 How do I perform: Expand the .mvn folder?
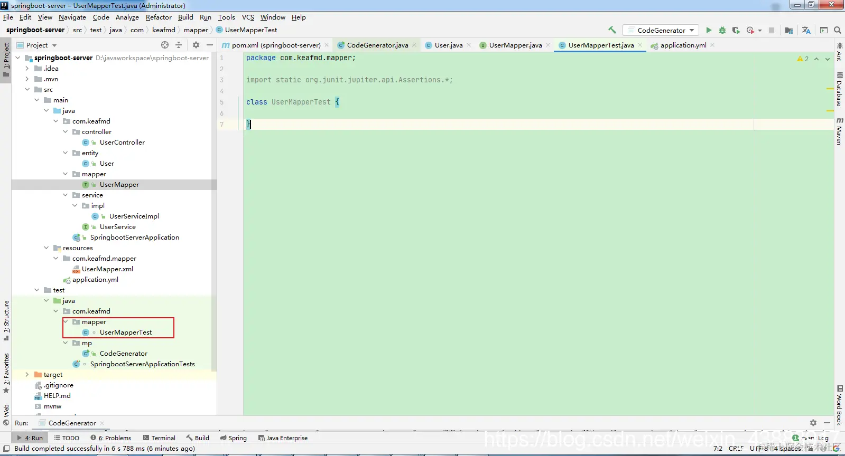tap(27, 79)
